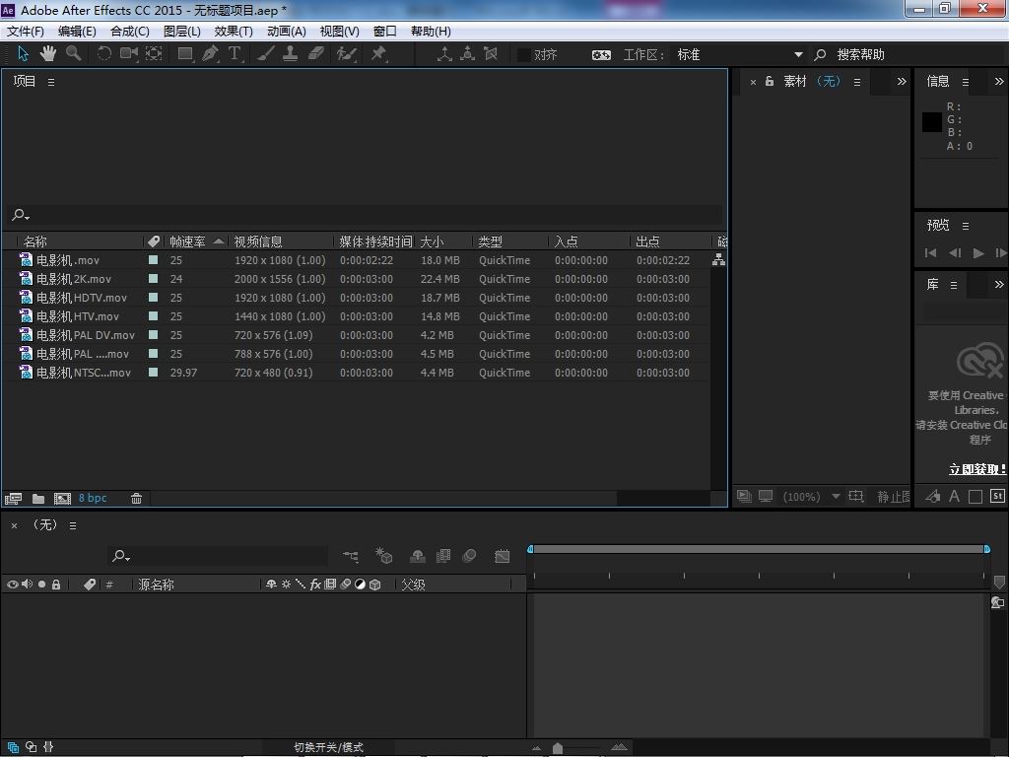Choose View Axis mode icon

tap(491, 54)
